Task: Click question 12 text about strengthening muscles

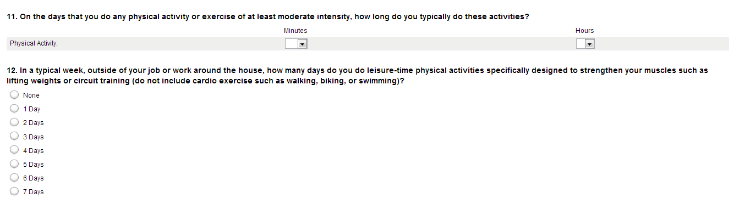Action: coord(357,76)
